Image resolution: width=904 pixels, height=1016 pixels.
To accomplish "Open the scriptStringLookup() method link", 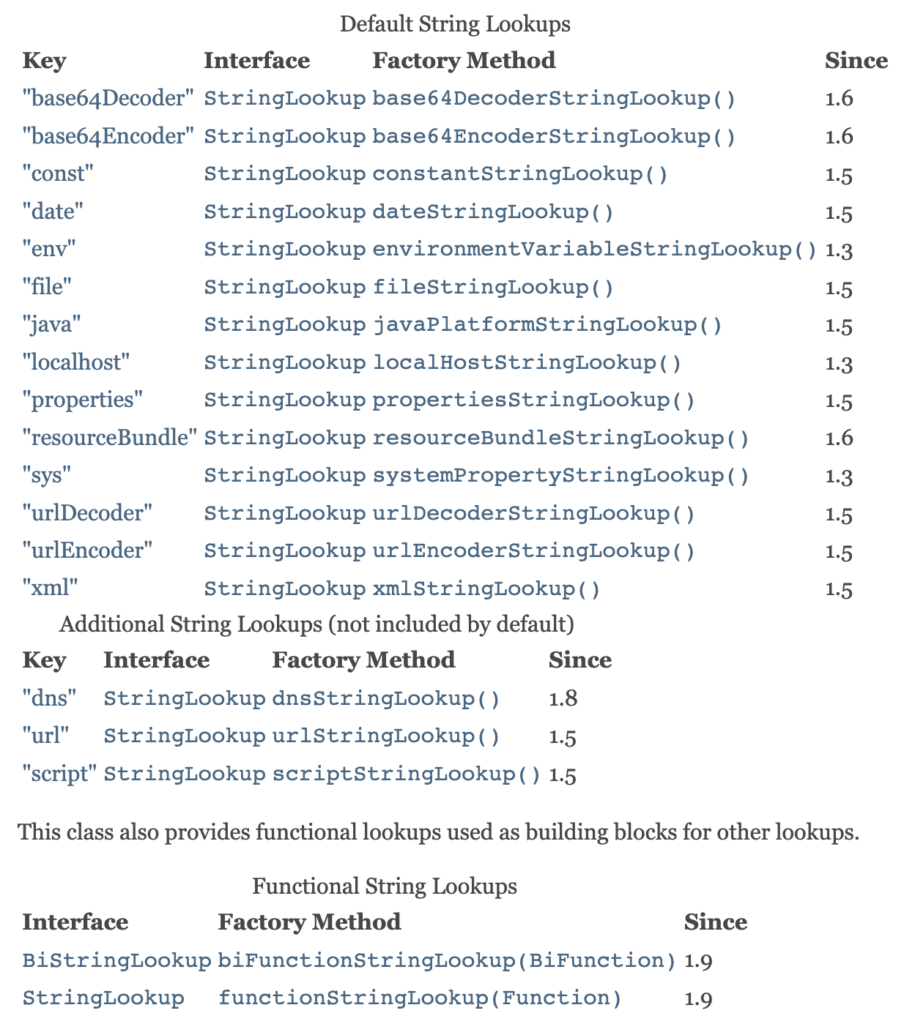I will pos(407,774).
